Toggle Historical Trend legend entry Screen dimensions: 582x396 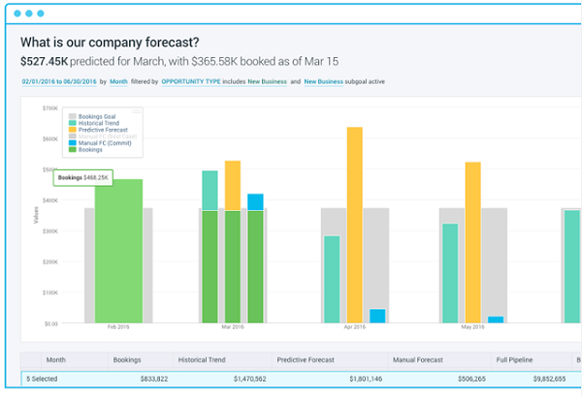(94, 123)
